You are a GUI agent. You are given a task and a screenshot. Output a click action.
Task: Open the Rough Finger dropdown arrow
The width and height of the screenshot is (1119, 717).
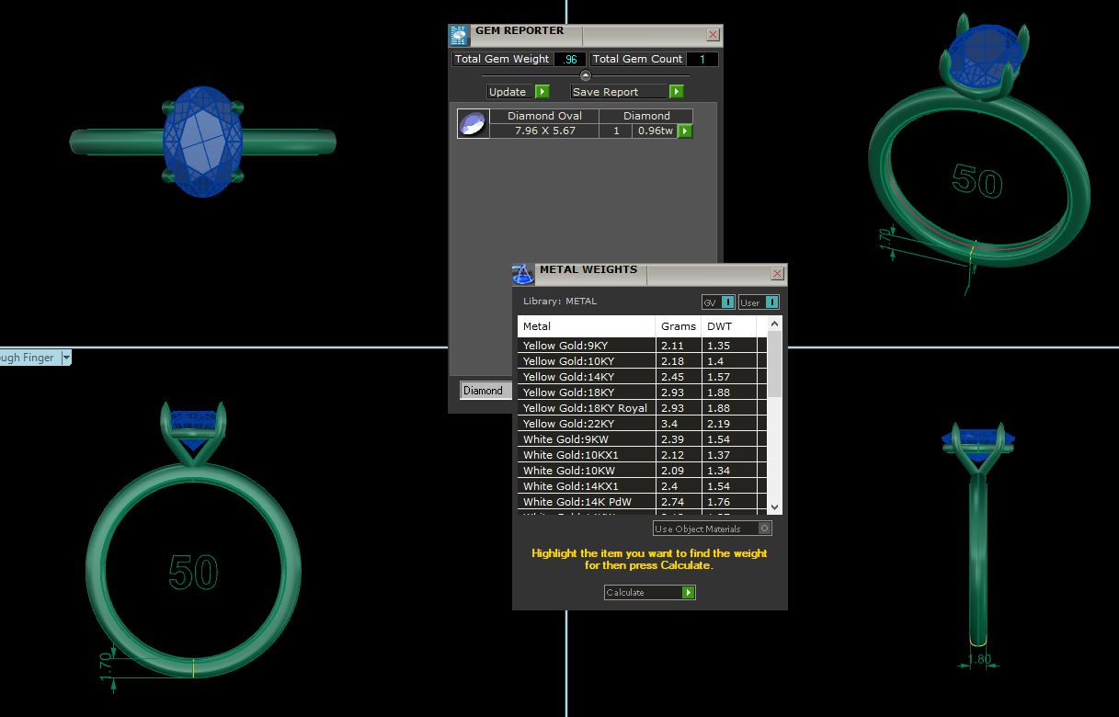66,358
